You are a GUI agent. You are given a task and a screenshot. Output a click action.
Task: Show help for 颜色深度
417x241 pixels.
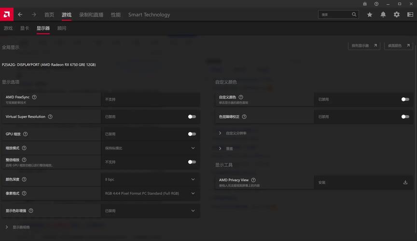(x=24, y=179)
